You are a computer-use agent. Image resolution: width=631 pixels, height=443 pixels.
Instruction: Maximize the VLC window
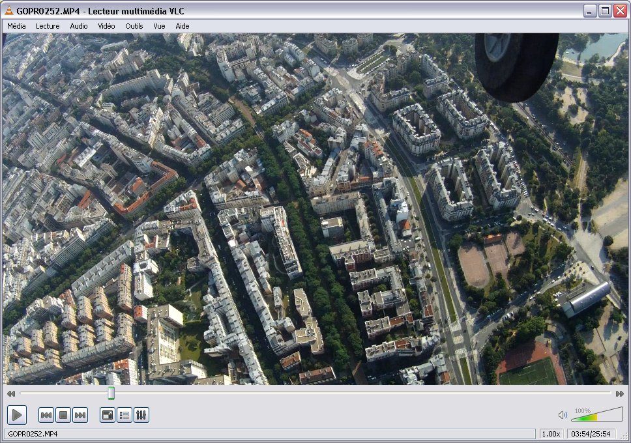coord(605,11)
